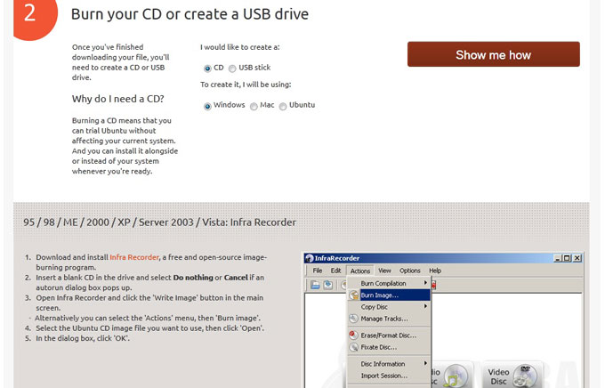This screenshot has height=388, width=605.
Task: Maximize the InfraRecorder window
Action: click(567, 258)
